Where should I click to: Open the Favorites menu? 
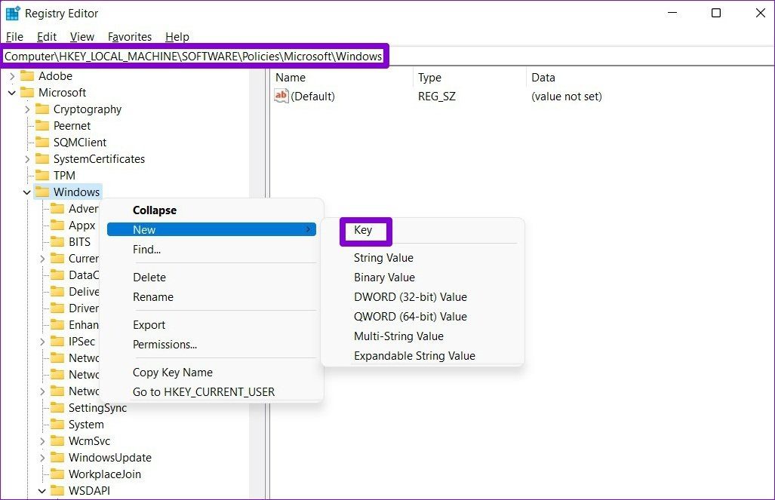130,37
